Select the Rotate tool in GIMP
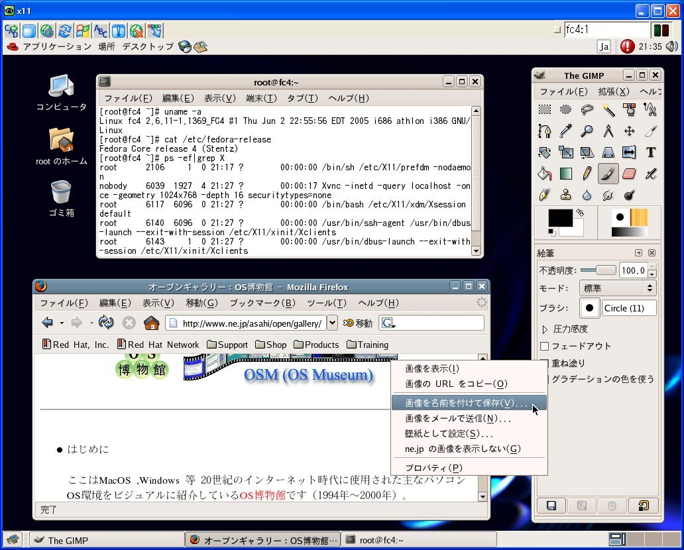The image size is (684, 550). point(544,152)
